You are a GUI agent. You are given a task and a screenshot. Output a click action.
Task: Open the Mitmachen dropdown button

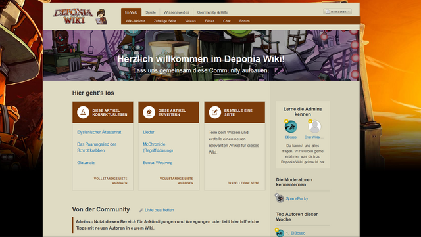337,12
